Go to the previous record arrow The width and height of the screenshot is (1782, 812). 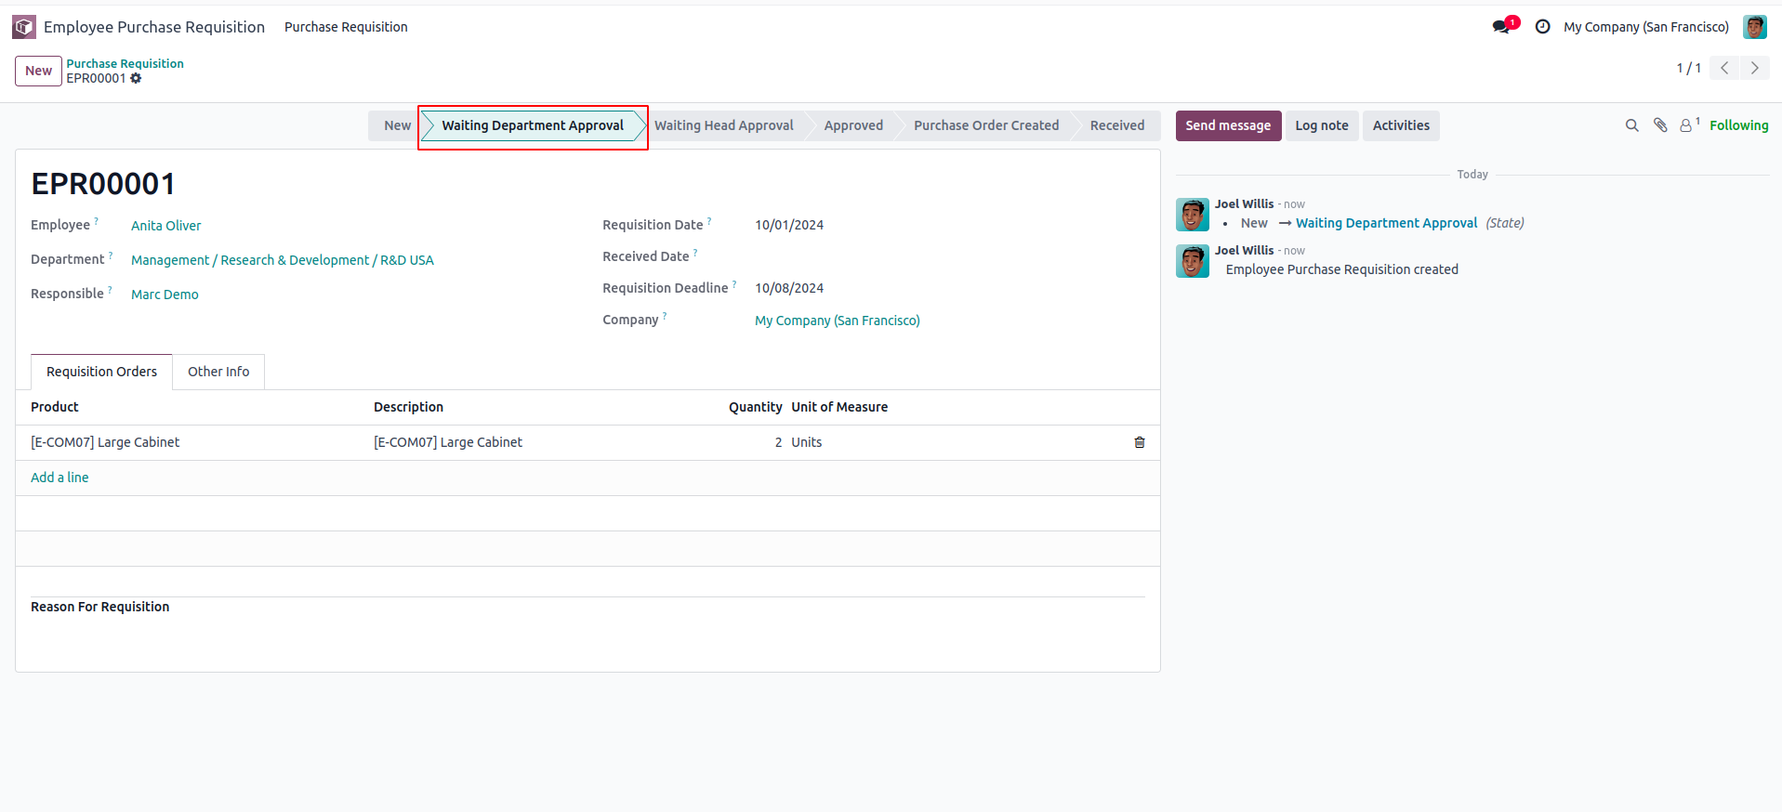[x=1723, y=68]
